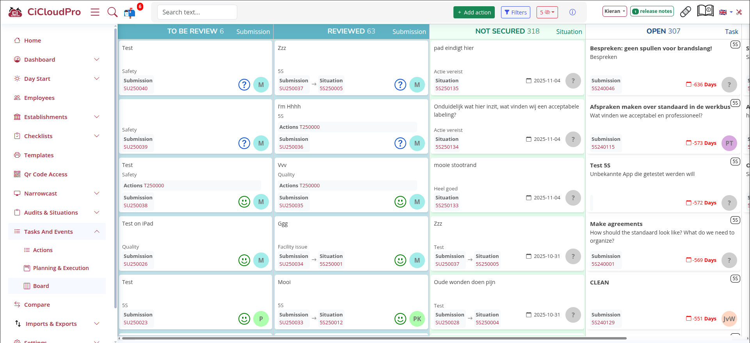The height and width of the screenshot is (343, 750).
Task: Click calendar date 2025-11-04 on 5S250134 card
Action: click(543, 139)
